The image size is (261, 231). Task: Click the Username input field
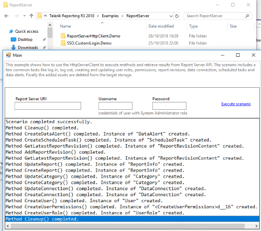point(115,106)
